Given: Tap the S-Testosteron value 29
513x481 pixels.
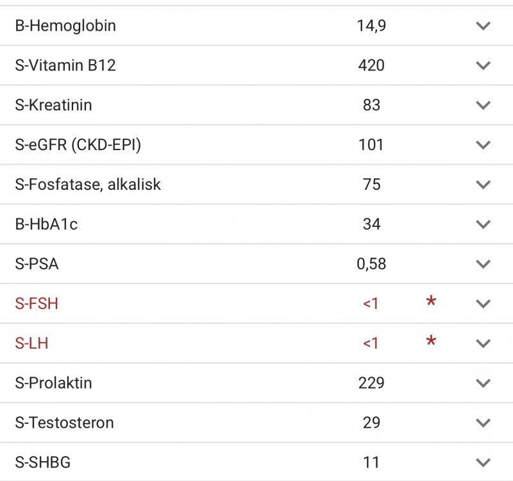Looking at the screenshot, I should [371, 423].
